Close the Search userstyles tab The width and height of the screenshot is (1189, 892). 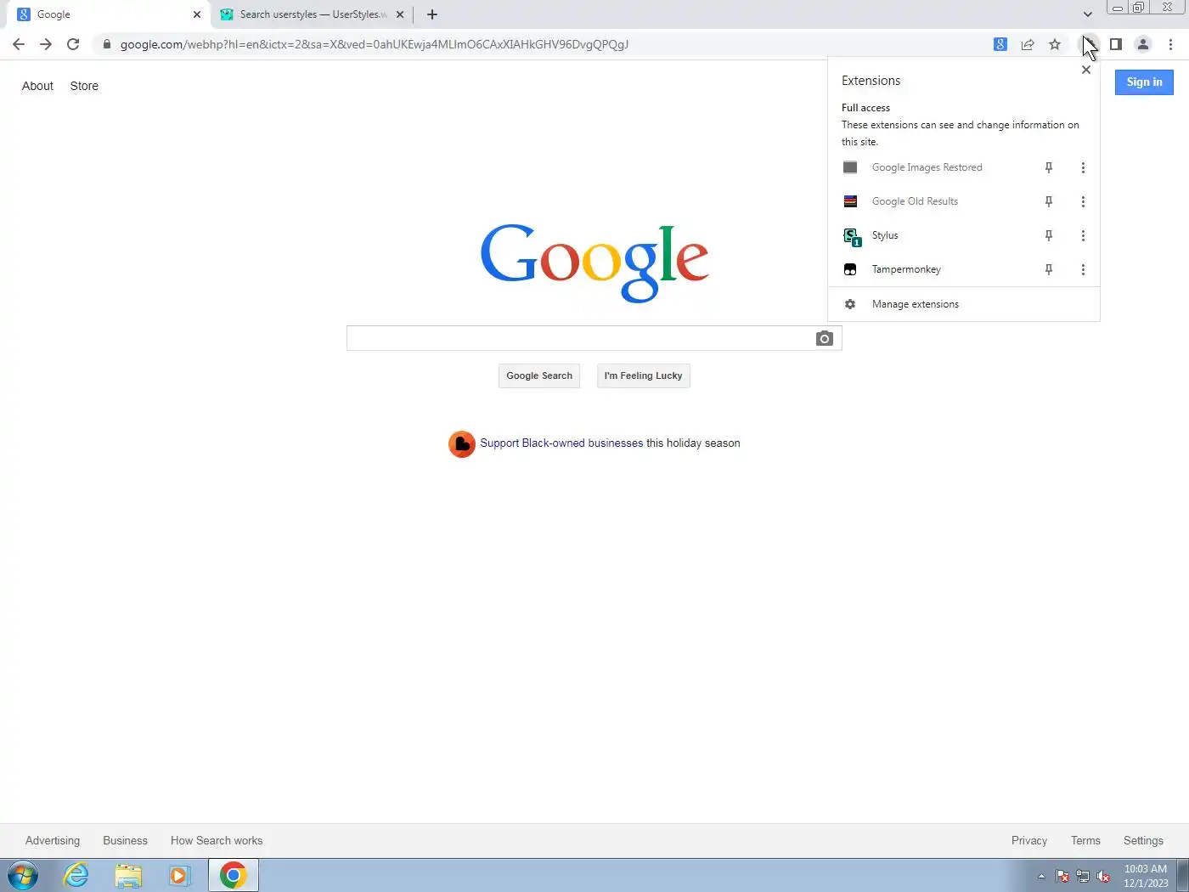tap(400, 14)
